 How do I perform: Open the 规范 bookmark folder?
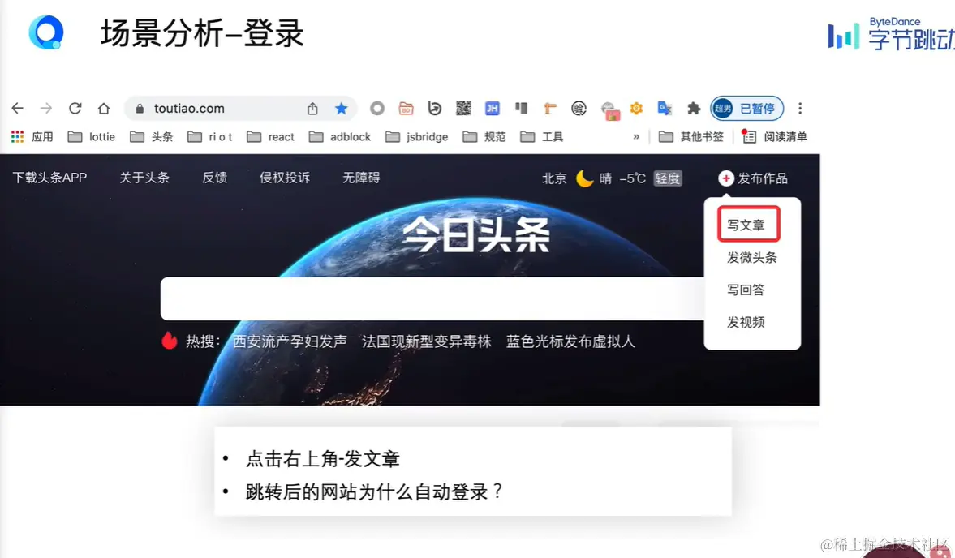point(484,137)
